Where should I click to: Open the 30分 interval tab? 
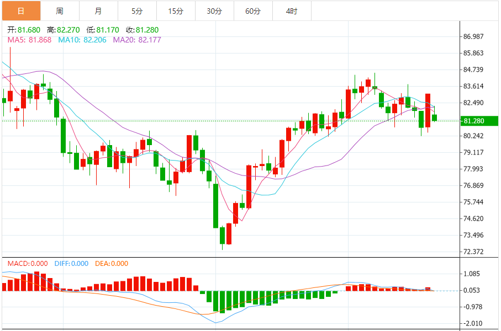pyautogui.click(x=214, y=11)
